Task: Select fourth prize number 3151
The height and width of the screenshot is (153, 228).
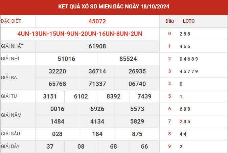Action: point(50,96)
